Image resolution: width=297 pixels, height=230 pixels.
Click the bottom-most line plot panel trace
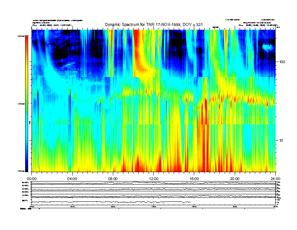(111, 202)
